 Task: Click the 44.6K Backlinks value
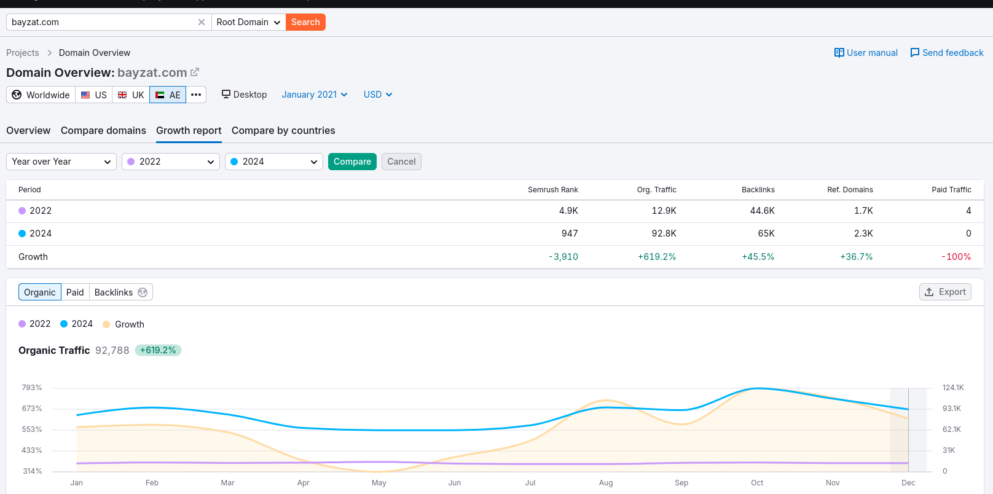tap(762, 211)
